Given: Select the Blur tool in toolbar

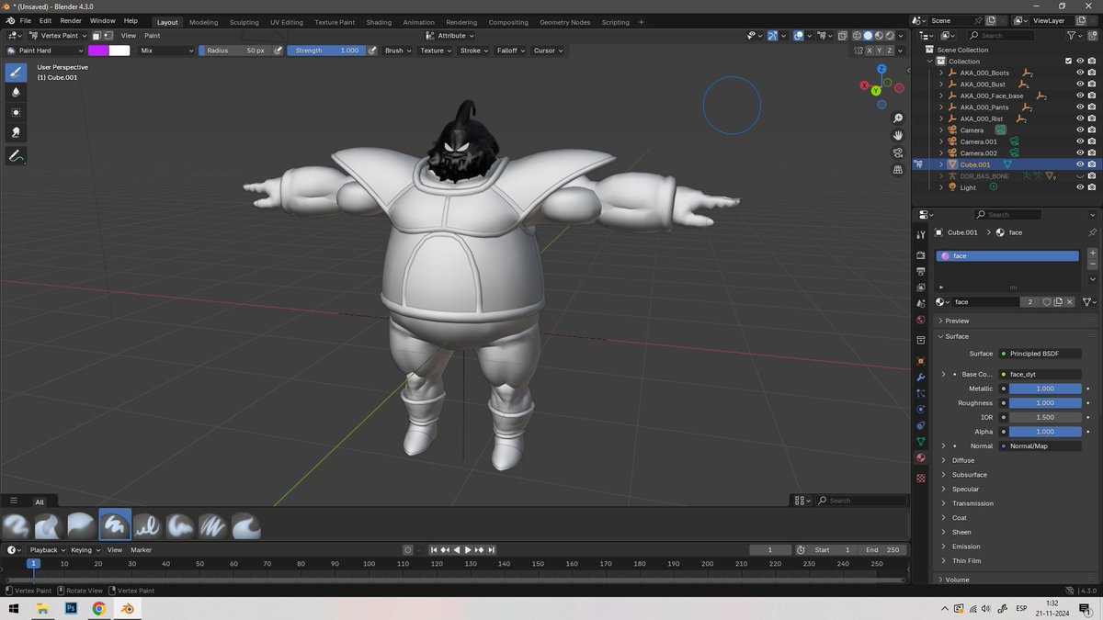Looking at the screenshot, I should coord(16,93).
